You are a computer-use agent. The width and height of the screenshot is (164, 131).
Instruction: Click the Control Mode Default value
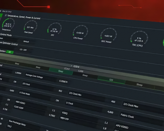pos(26,42)
